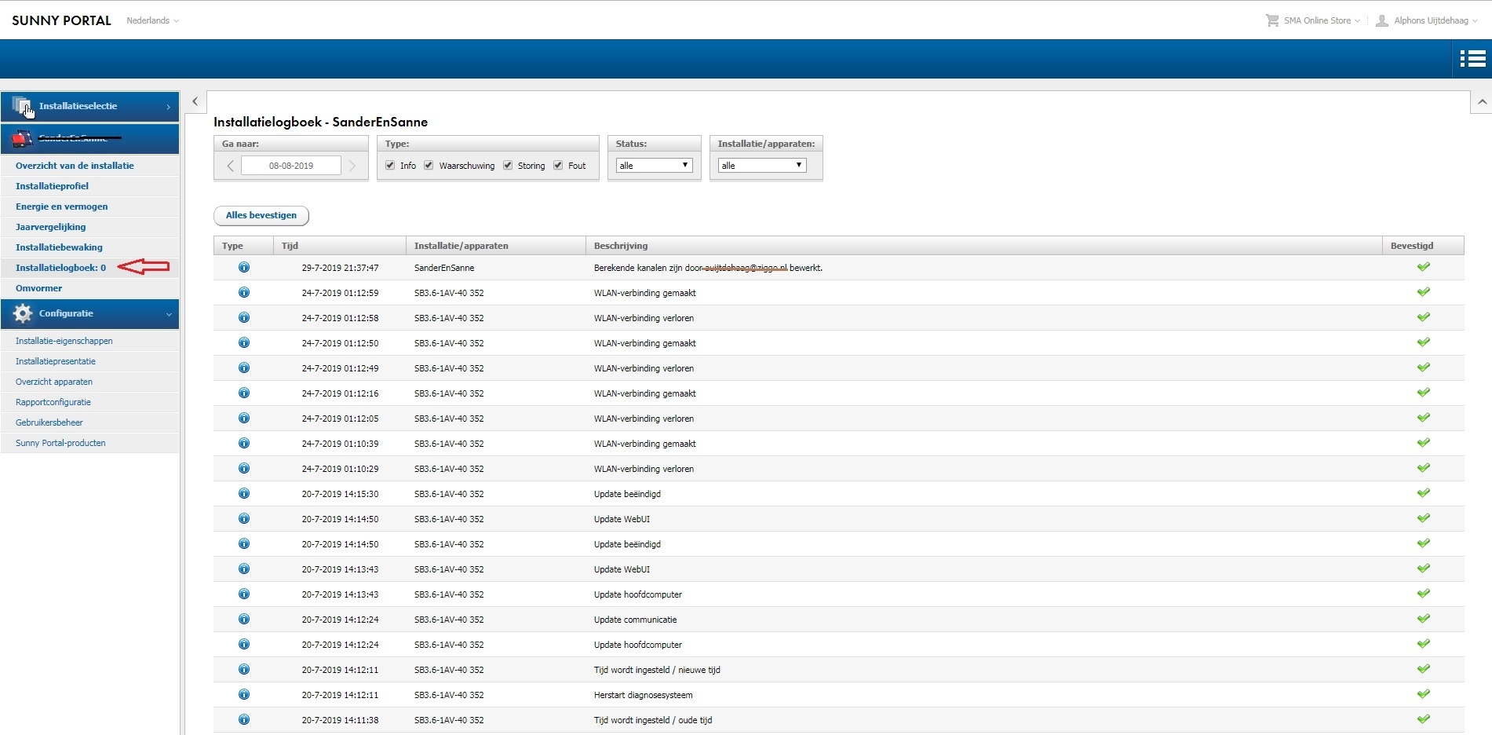The height and width of the screenshot is (735, 1492).
Task: Open the Status dropdown
Action: [654, 166]
